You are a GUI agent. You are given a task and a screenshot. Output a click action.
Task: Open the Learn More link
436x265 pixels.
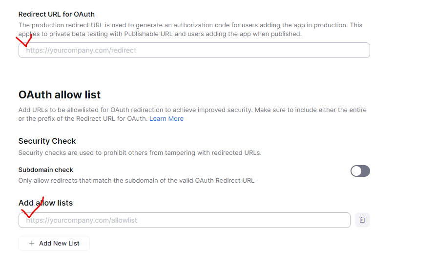(x=166, y=119)
